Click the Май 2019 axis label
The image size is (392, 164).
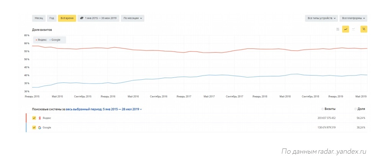[361, 96]
